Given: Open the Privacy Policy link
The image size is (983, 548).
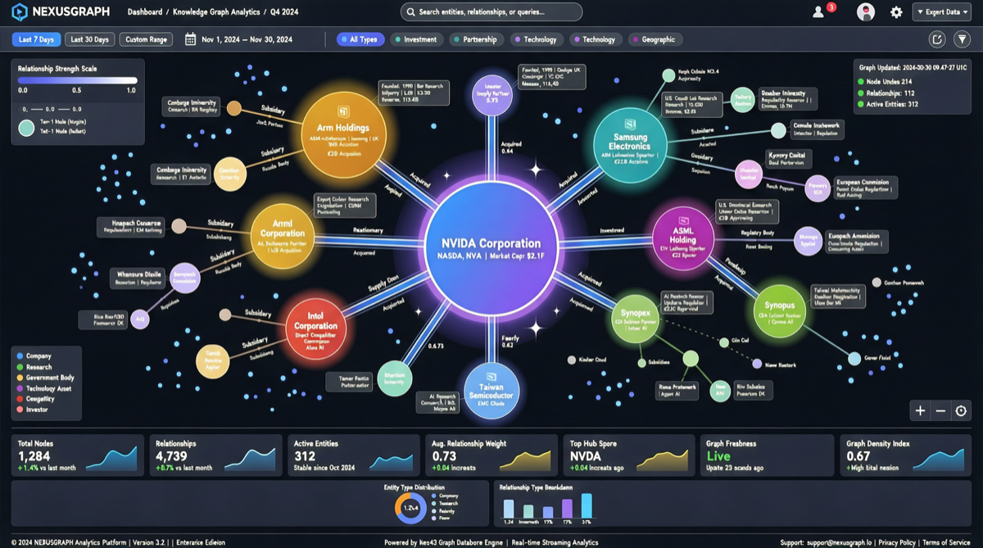Looking at the screenshot, I should pyautogui.click(x=897, y=541).
